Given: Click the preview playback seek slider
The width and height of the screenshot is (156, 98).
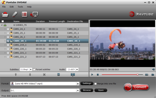Looking at the screenshot, I should pos(122,75).
